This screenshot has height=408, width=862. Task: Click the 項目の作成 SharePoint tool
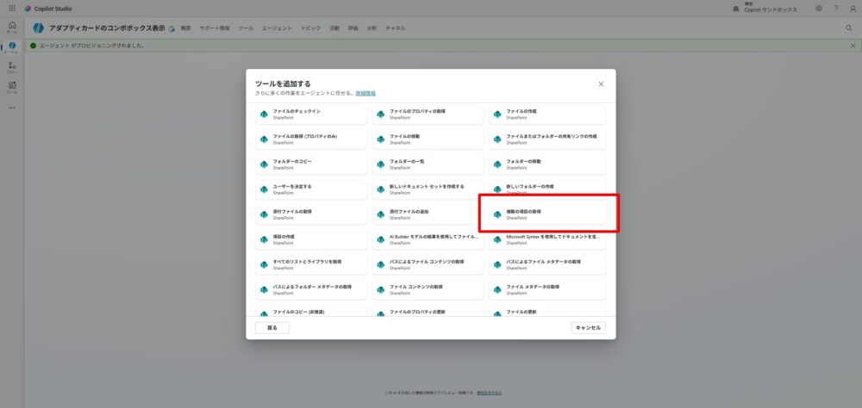tap(314, 238)
